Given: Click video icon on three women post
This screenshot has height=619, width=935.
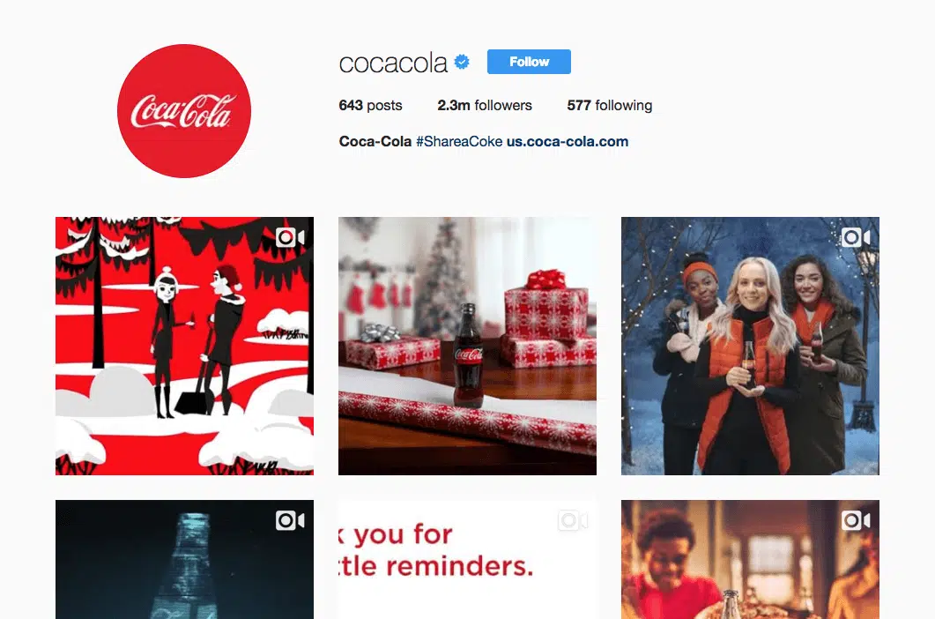Looking at the screenshot, I should [856, 237].
